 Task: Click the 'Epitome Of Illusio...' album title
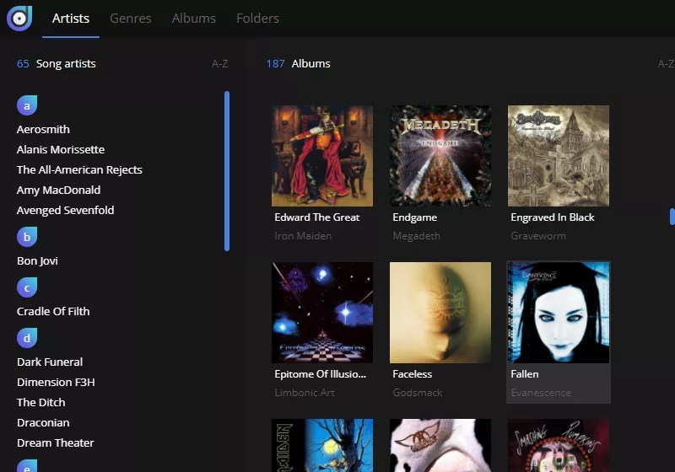coord(321,374)
